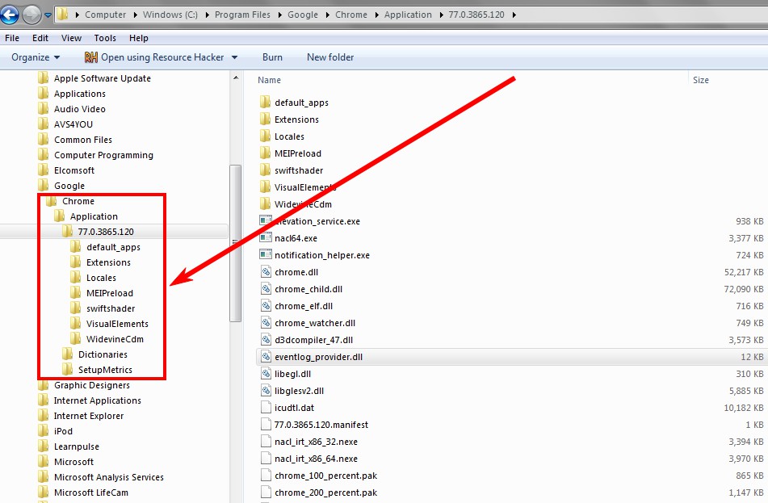This screenshot has height=503, width=768.
Task: Select the WidevineCdm folder in tree
Action: (115, 339)
